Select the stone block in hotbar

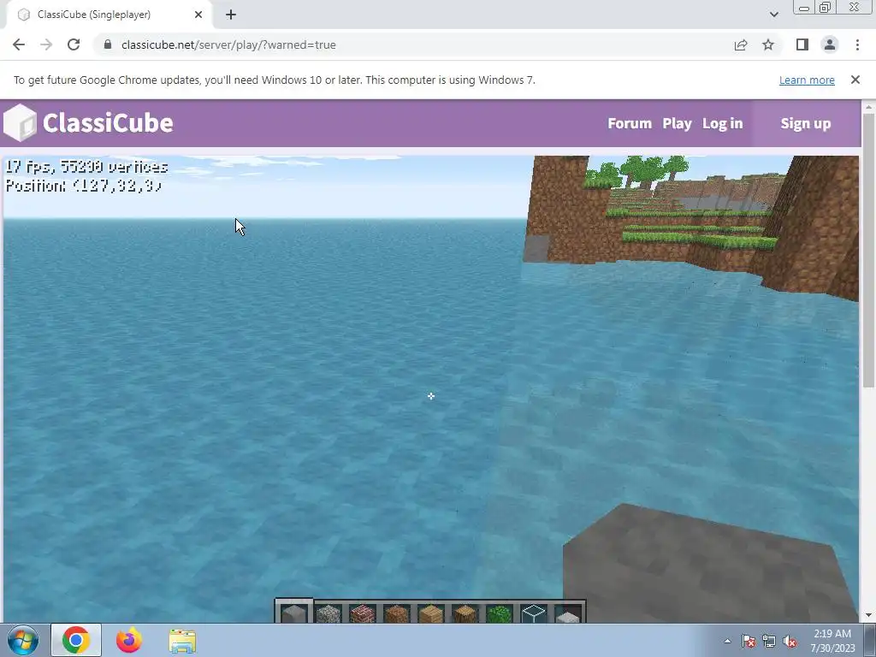tap(294, 613)
